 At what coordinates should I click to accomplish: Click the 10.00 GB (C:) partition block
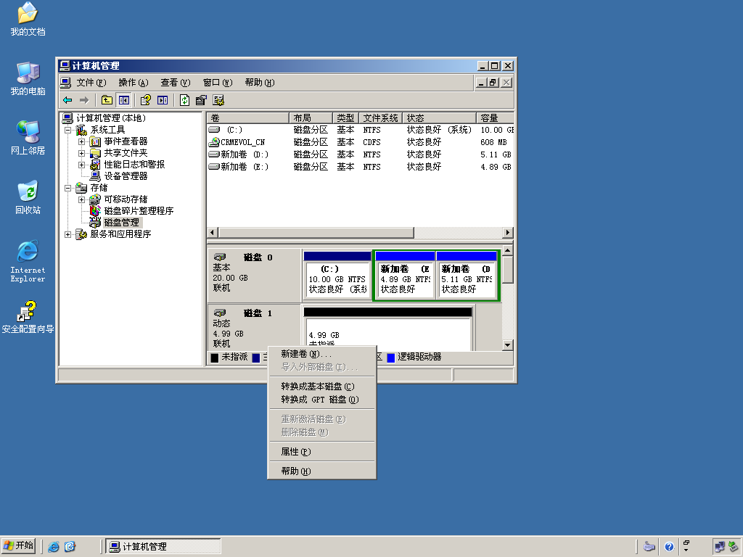pyautogui.click(x=337, y=275)
